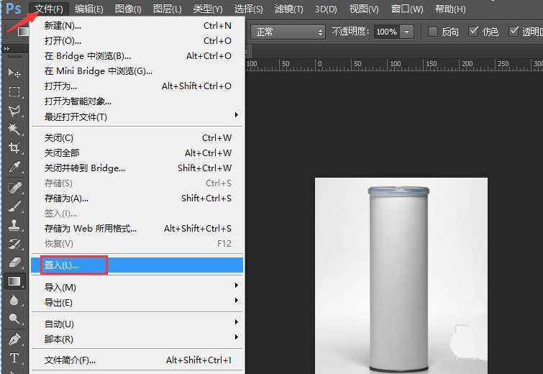This screenshot has width=543, height=374.
Task: Select the Eraser tool
Action: 14,263
